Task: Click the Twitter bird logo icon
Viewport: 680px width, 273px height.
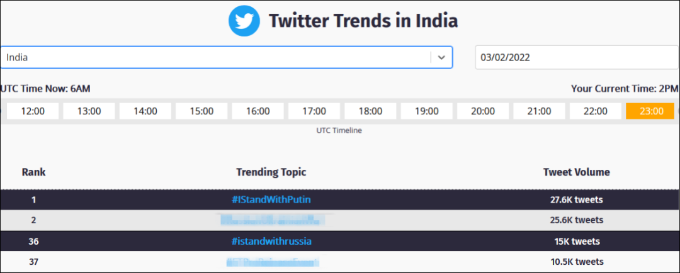Action: coord(244,21)
